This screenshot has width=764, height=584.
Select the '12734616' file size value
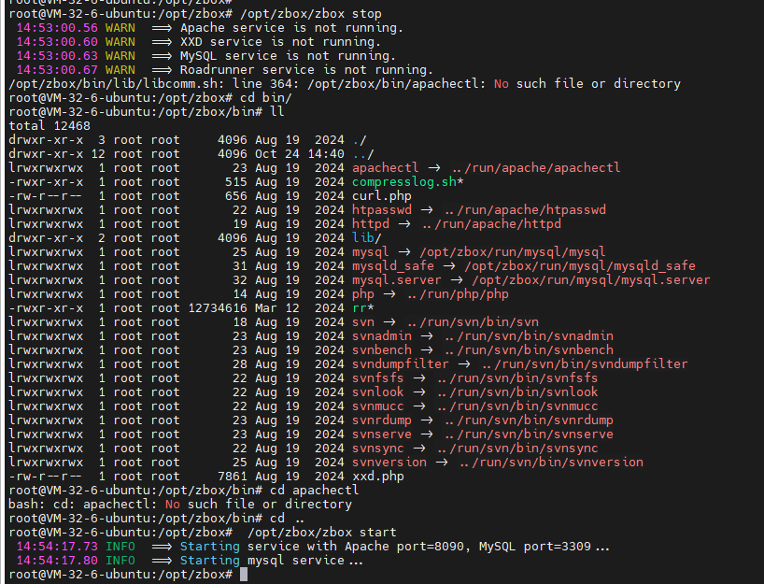[x=218, y=308]
